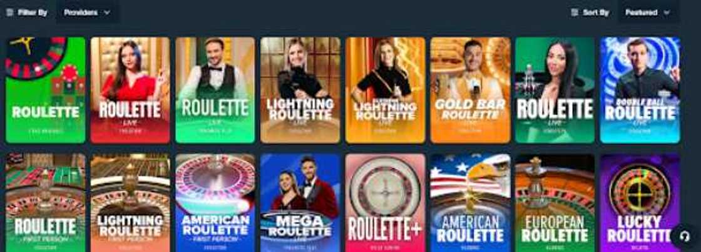Open American Roulette with eagle artwork

pyautogui.click(x=470, y=203)
